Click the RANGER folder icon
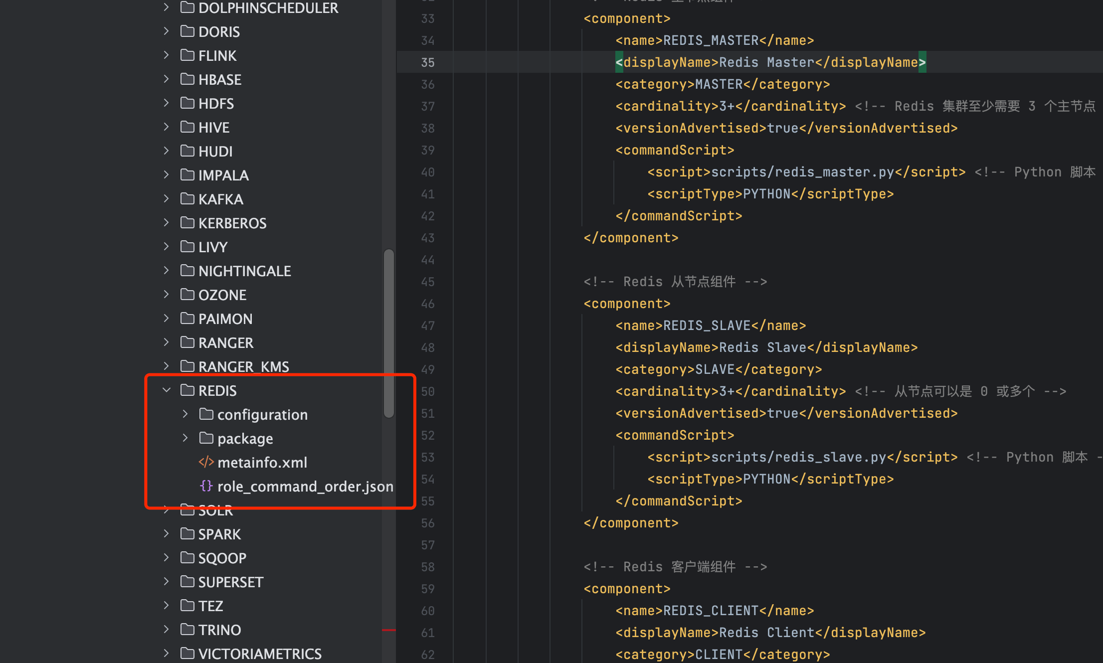Screen dimensions: 1103x663 tap(187, 342)
